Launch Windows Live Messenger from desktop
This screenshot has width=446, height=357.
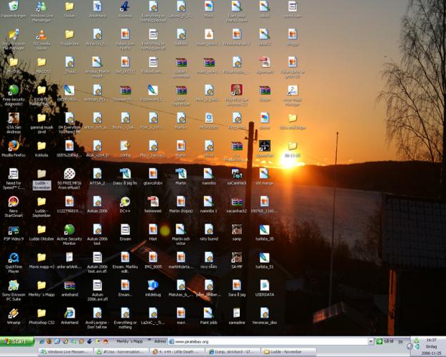point(41,7)
